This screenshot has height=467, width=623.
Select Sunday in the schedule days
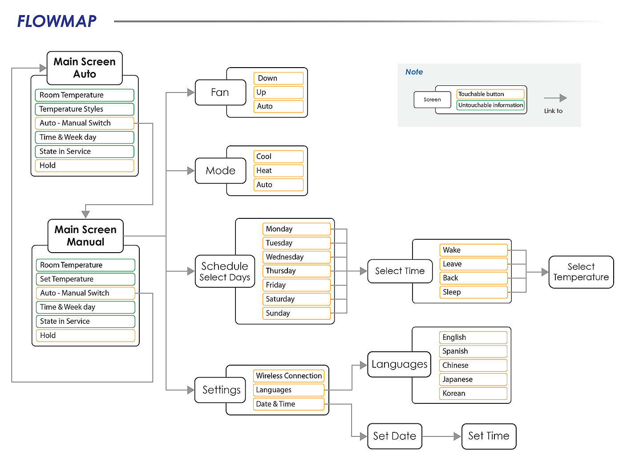(x=297, y=314)
